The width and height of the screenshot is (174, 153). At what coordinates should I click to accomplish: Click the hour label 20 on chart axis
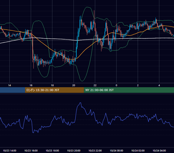74,85
